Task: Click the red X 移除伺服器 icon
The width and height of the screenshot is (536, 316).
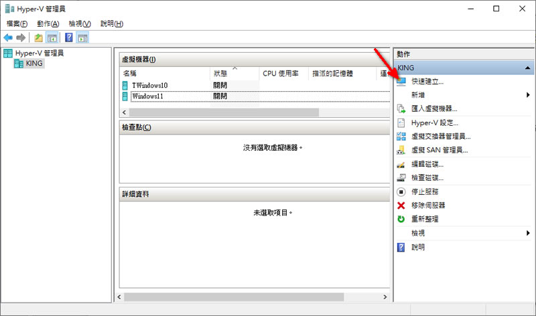Action: [401, 206]
